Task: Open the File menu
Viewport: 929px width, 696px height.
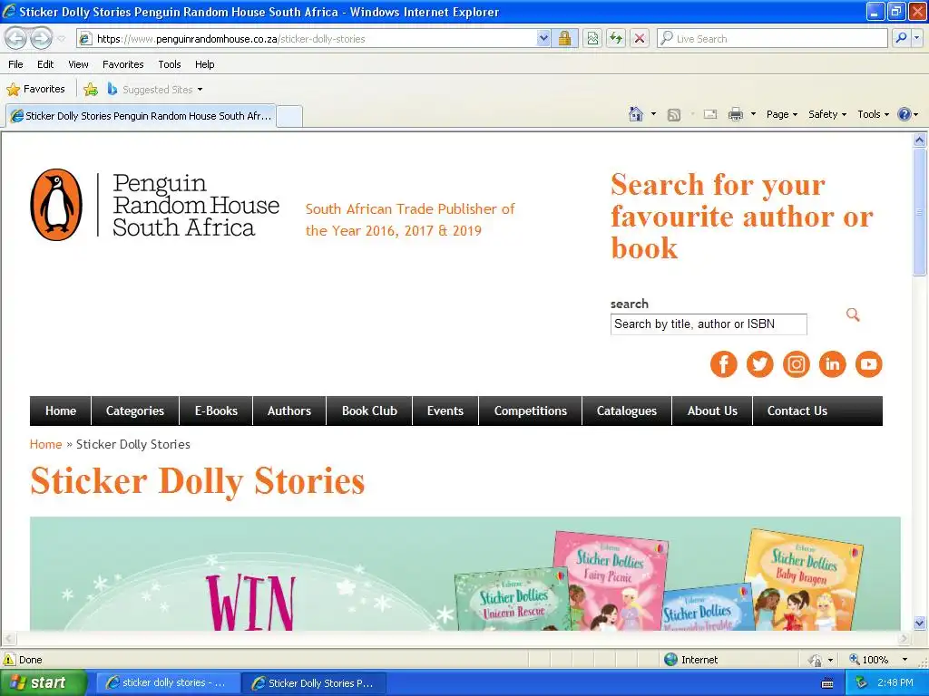Action: tap(16, 64)
